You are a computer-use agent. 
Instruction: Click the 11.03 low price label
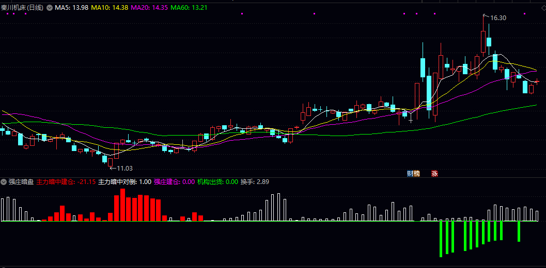coord(124,168)
